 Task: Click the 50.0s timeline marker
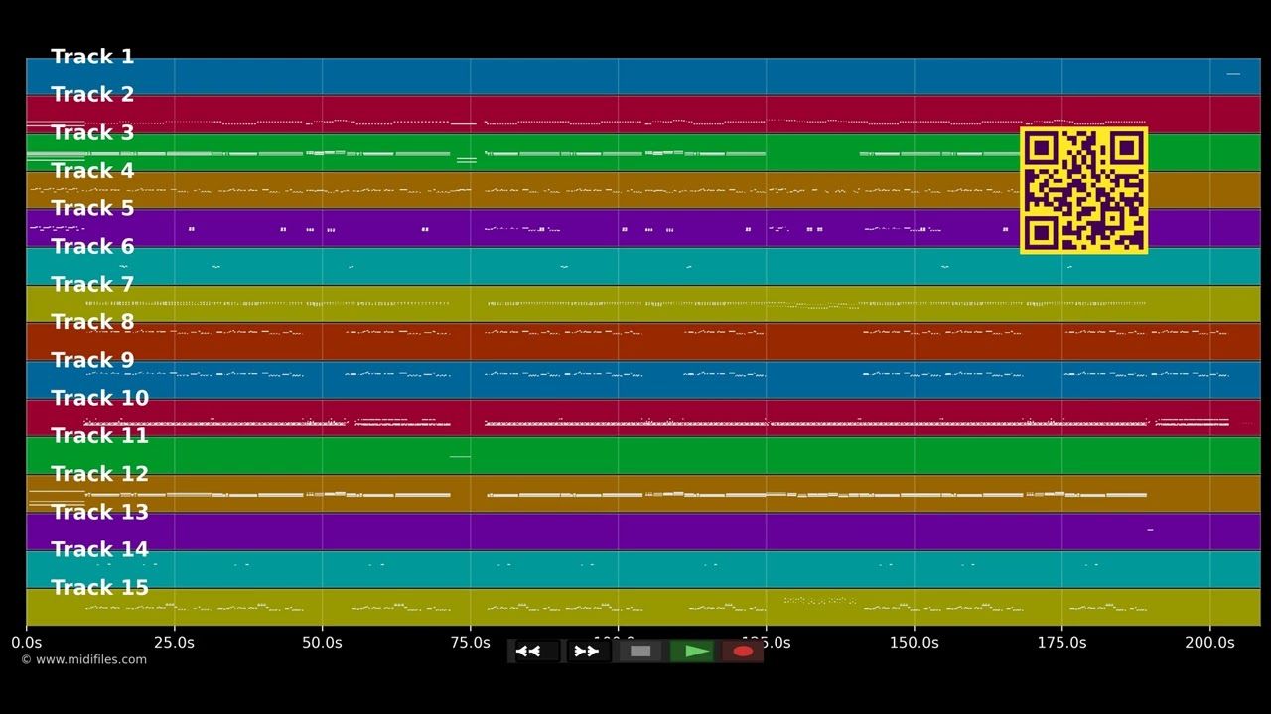click(322, 643)
